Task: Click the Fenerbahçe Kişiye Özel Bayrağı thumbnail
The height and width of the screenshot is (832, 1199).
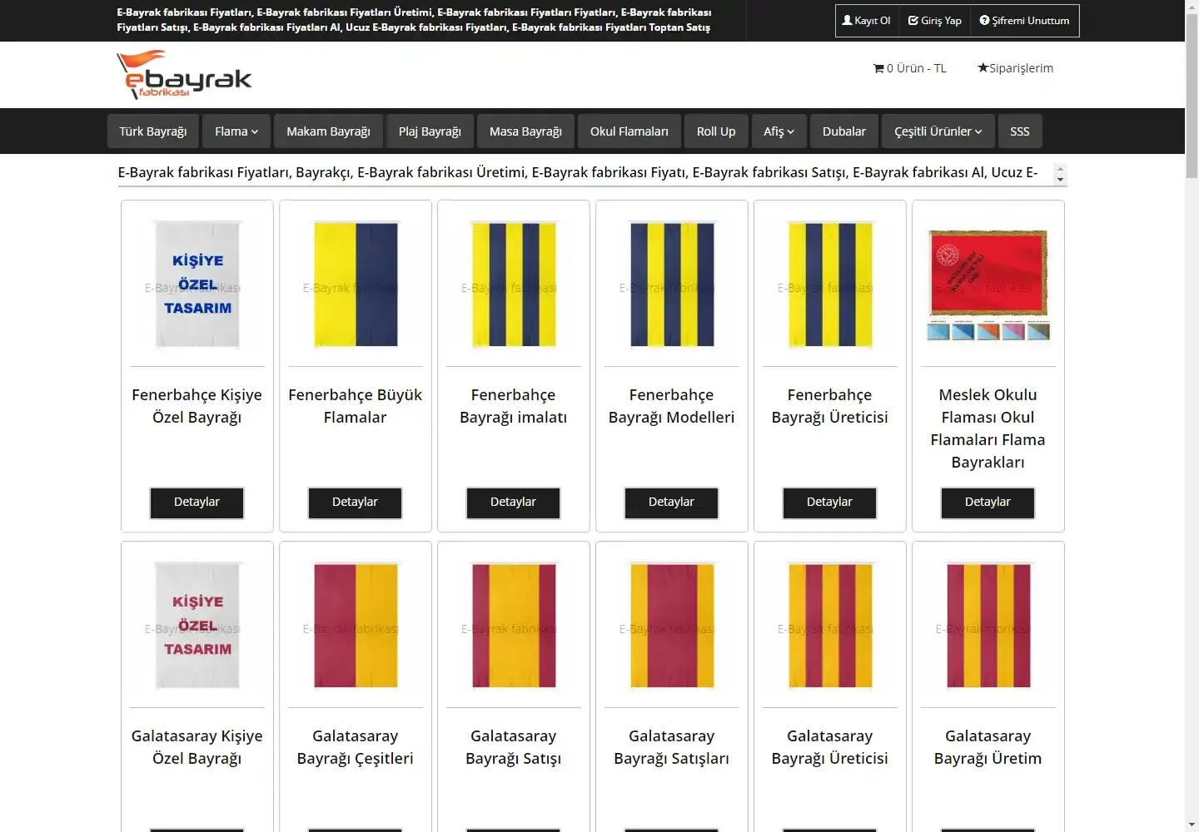Action: click(197, 284)
